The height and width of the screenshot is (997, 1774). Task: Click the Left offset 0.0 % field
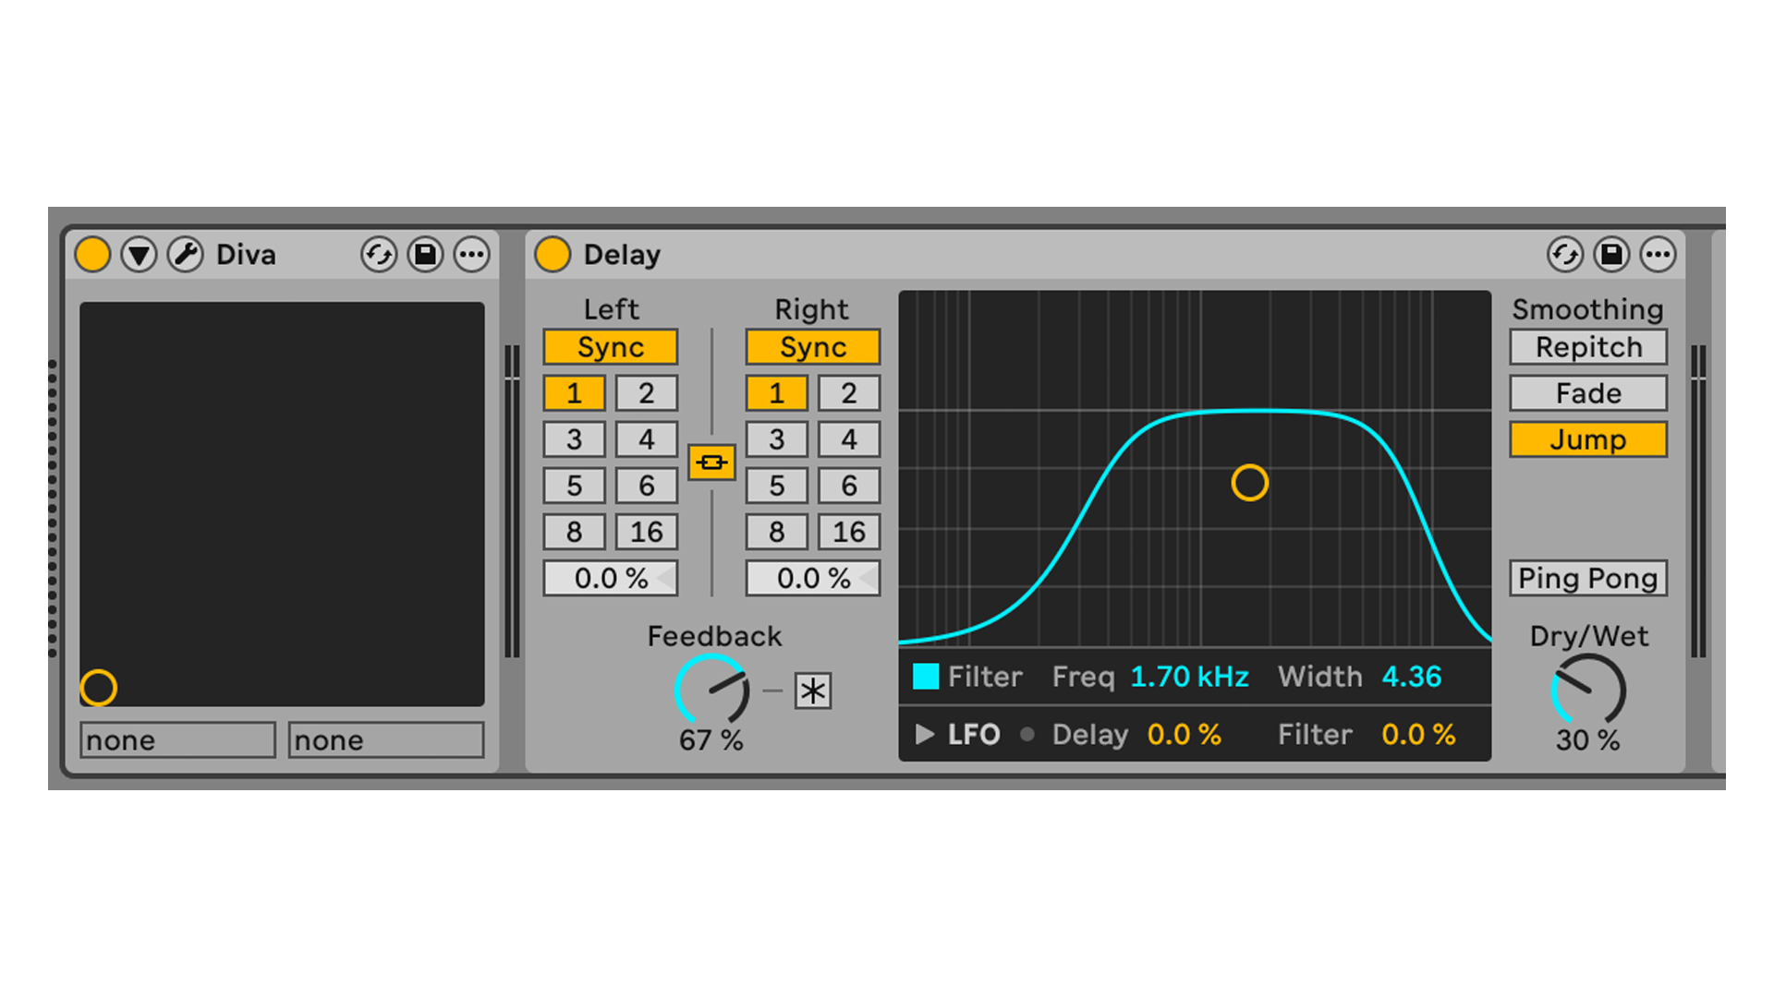[x=610, y=578]
